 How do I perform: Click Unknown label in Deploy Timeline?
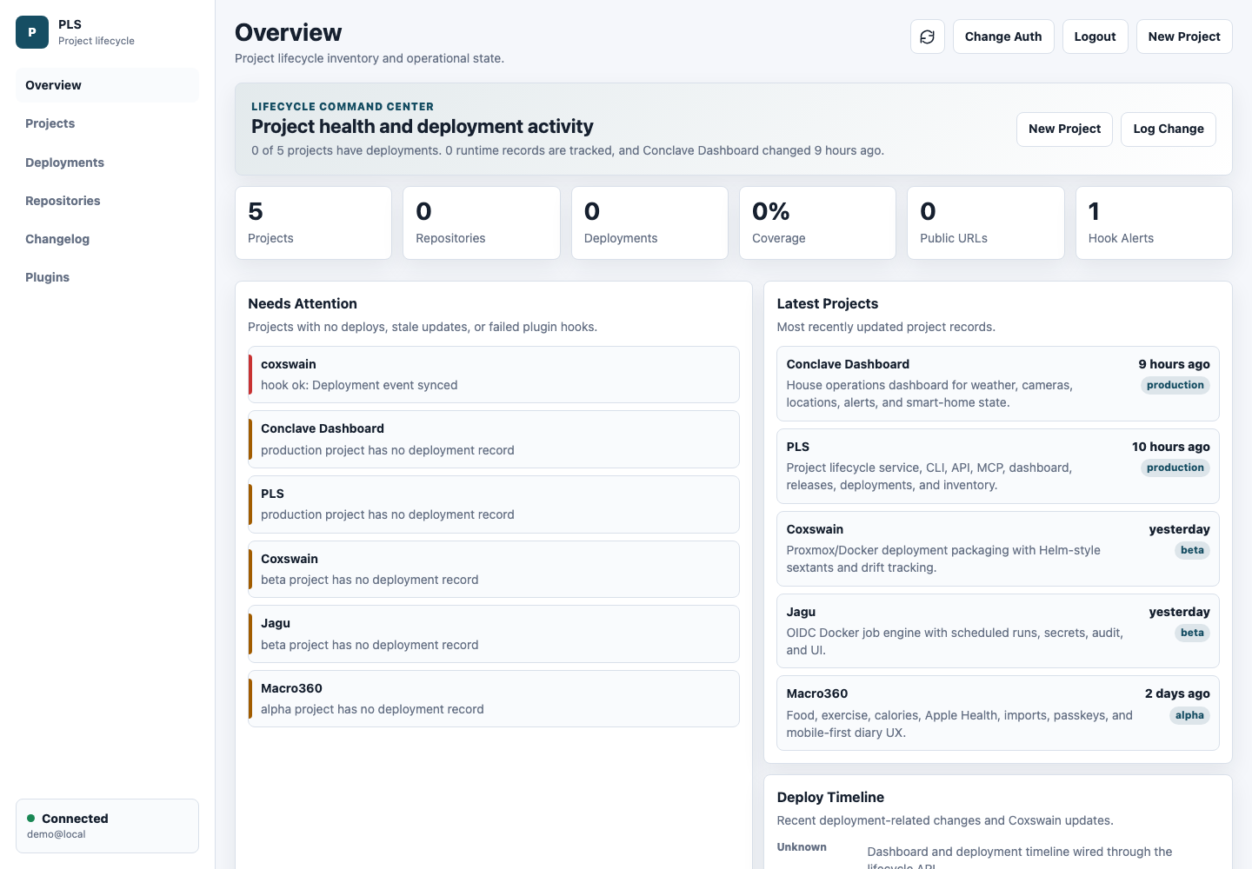click(802, 847)
